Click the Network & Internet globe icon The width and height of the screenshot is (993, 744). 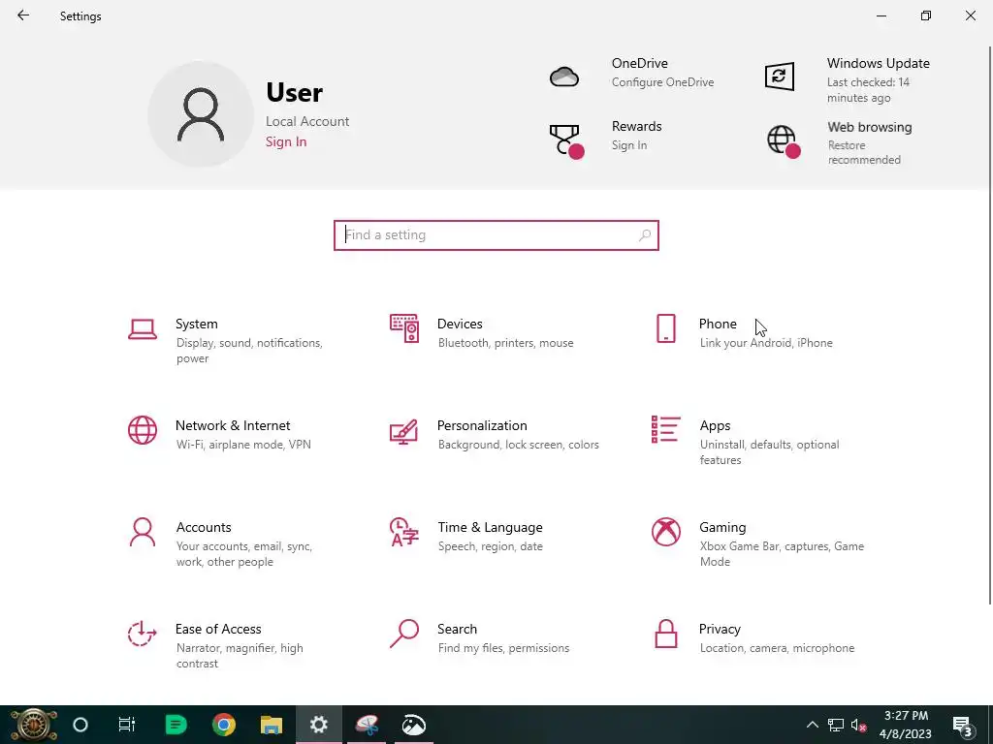pos(143,430)
